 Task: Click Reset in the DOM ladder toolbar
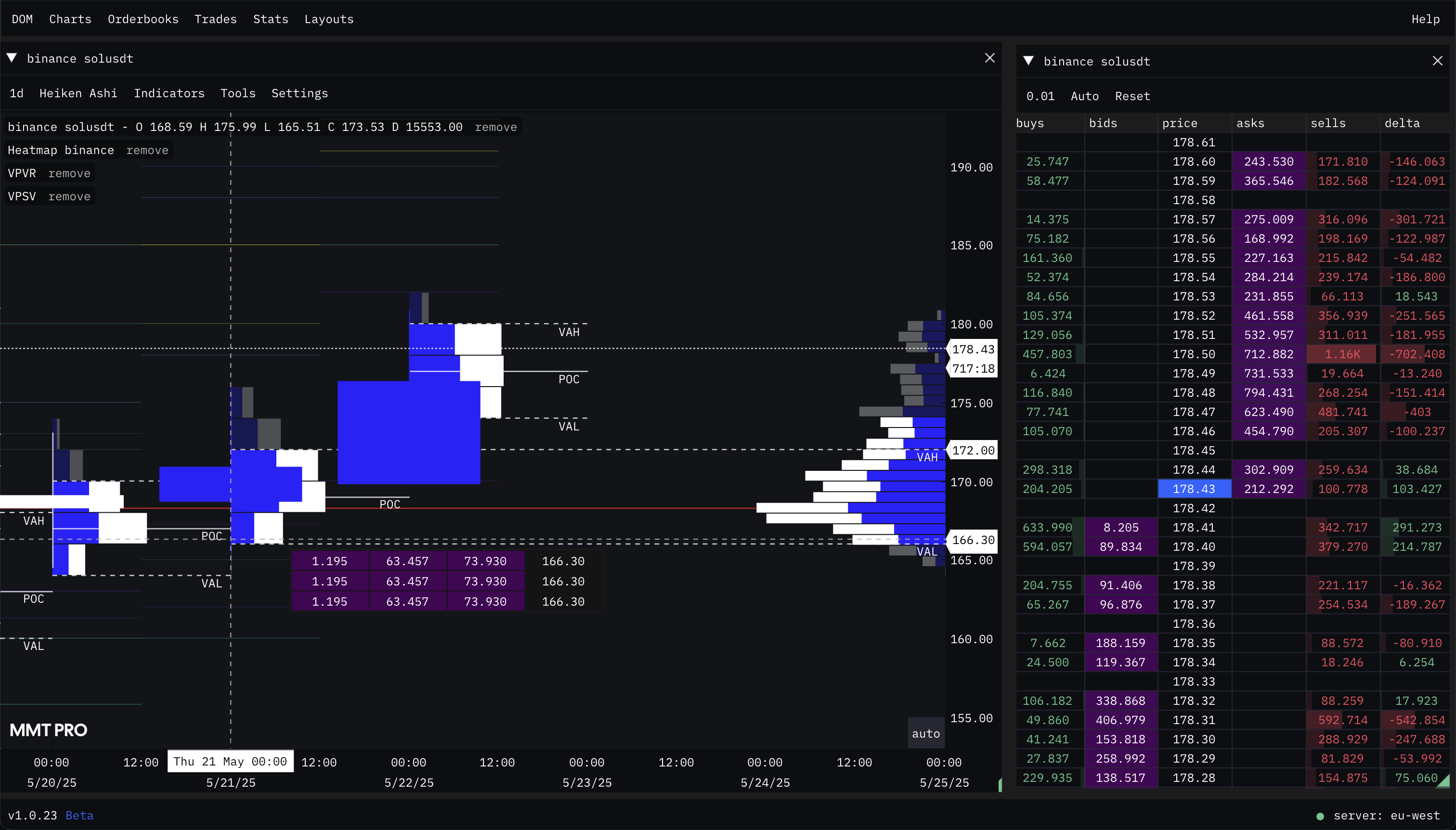(x=1132, y=96)
